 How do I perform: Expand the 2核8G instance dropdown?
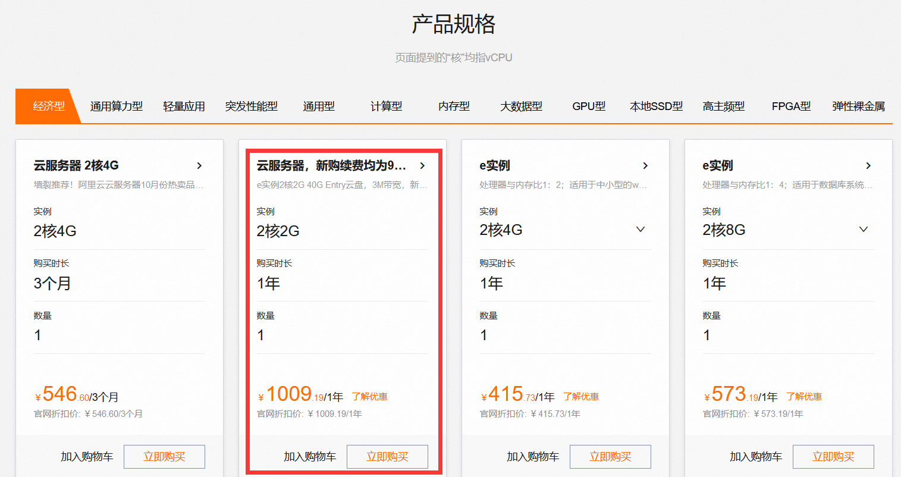click(x=864, y=230)
